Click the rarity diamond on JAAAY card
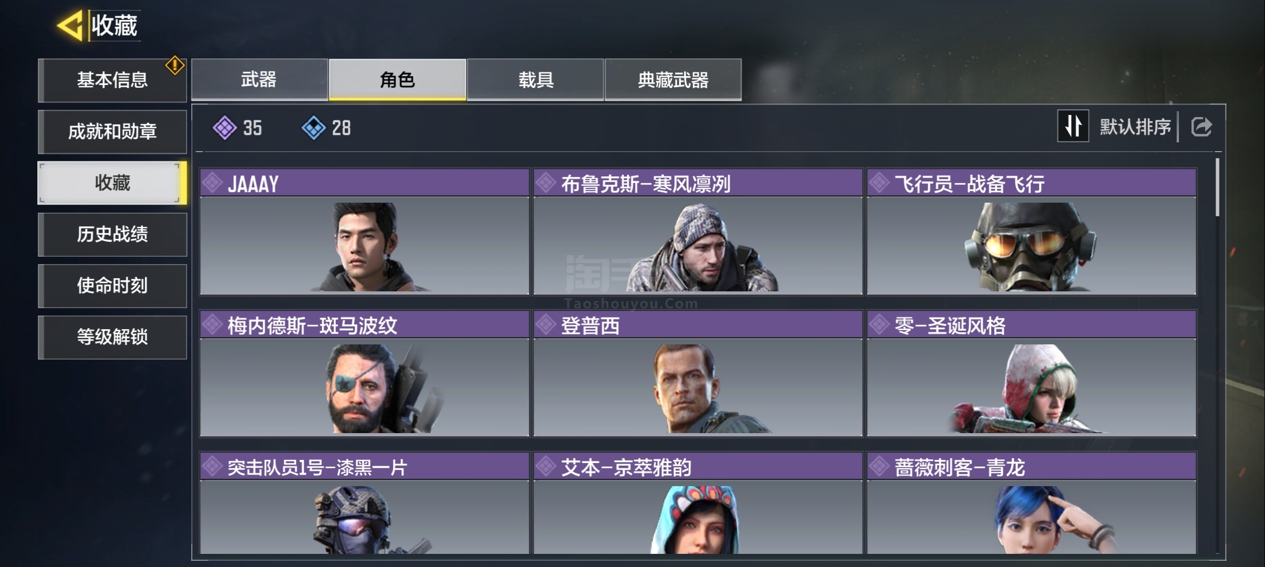 213,183
